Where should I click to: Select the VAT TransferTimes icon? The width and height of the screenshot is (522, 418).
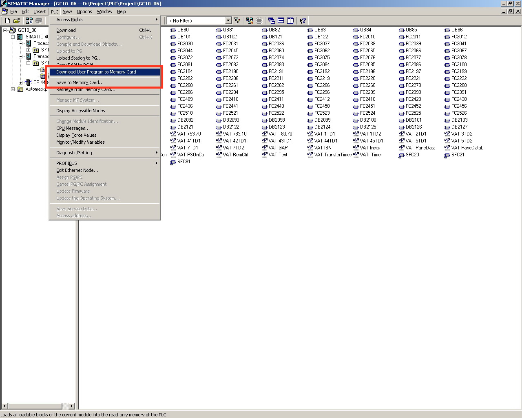click(x=310, y=155)
